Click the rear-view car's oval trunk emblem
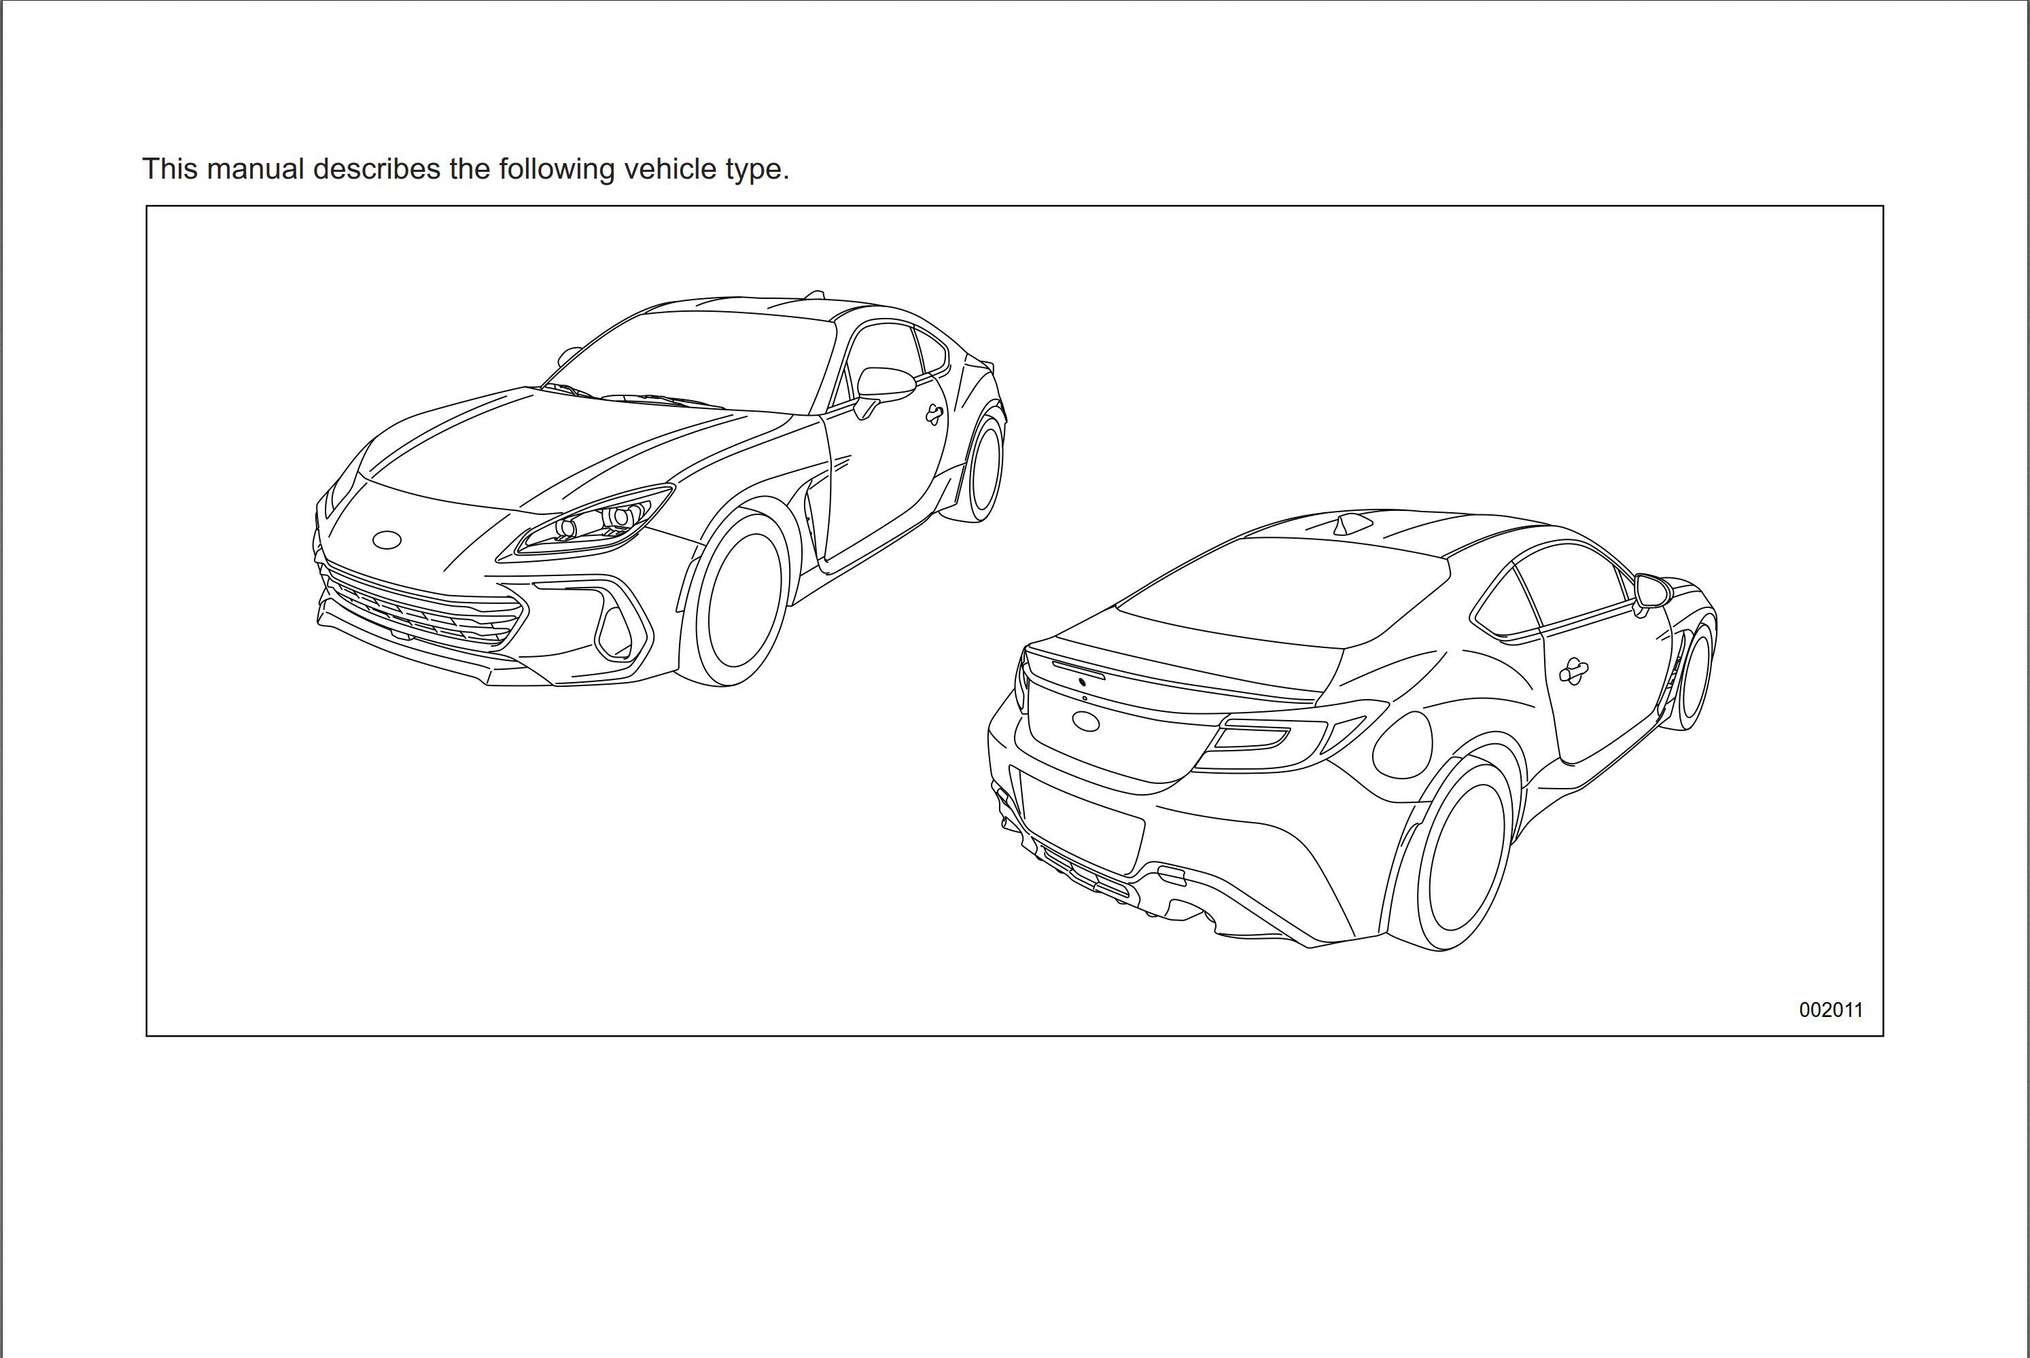The width and height of the screenshot is (2030, 1358). pos(1085,721)
